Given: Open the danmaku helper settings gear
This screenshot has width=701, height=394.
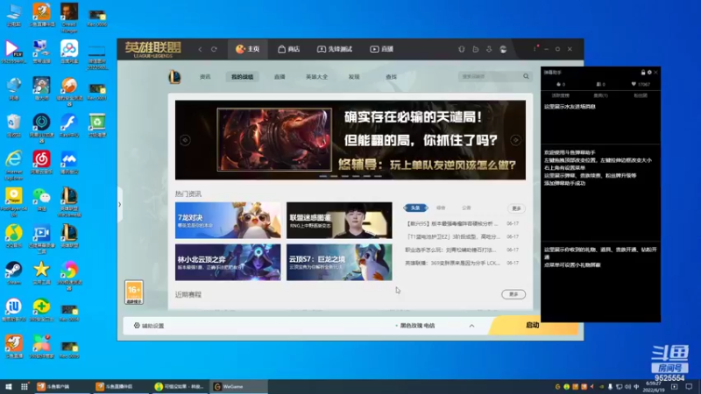Looking at the screenshot, I should tap(649, 73).
